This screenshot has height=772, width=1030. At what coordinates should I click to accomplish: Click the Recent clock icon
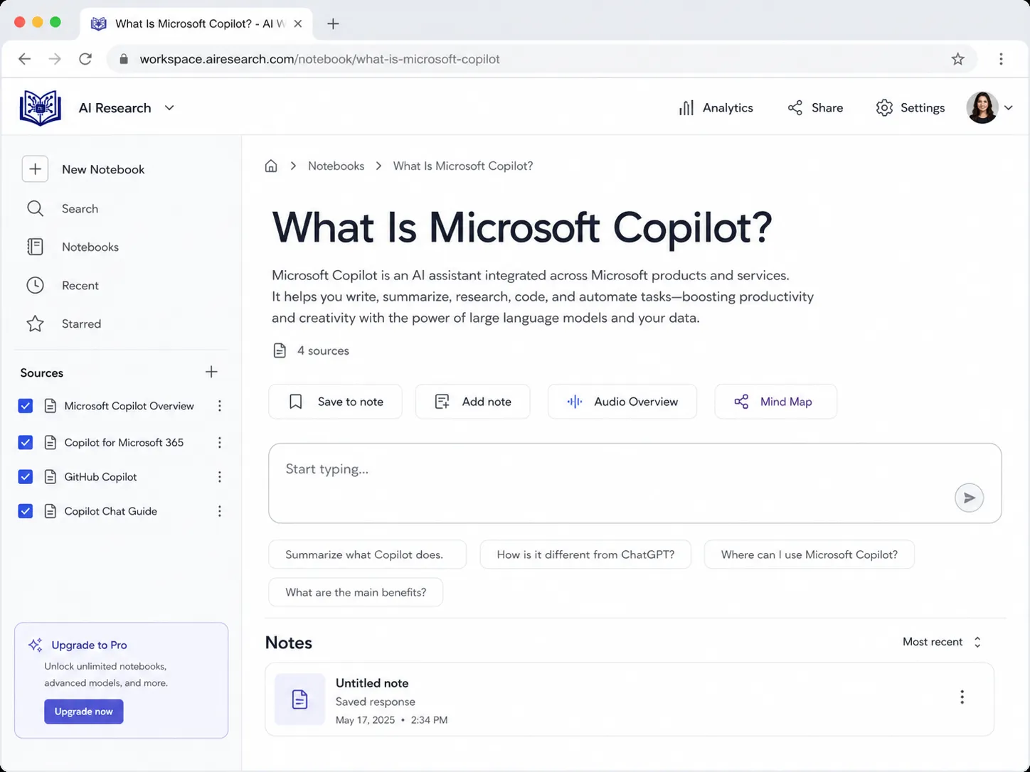(x=35, y=285)
